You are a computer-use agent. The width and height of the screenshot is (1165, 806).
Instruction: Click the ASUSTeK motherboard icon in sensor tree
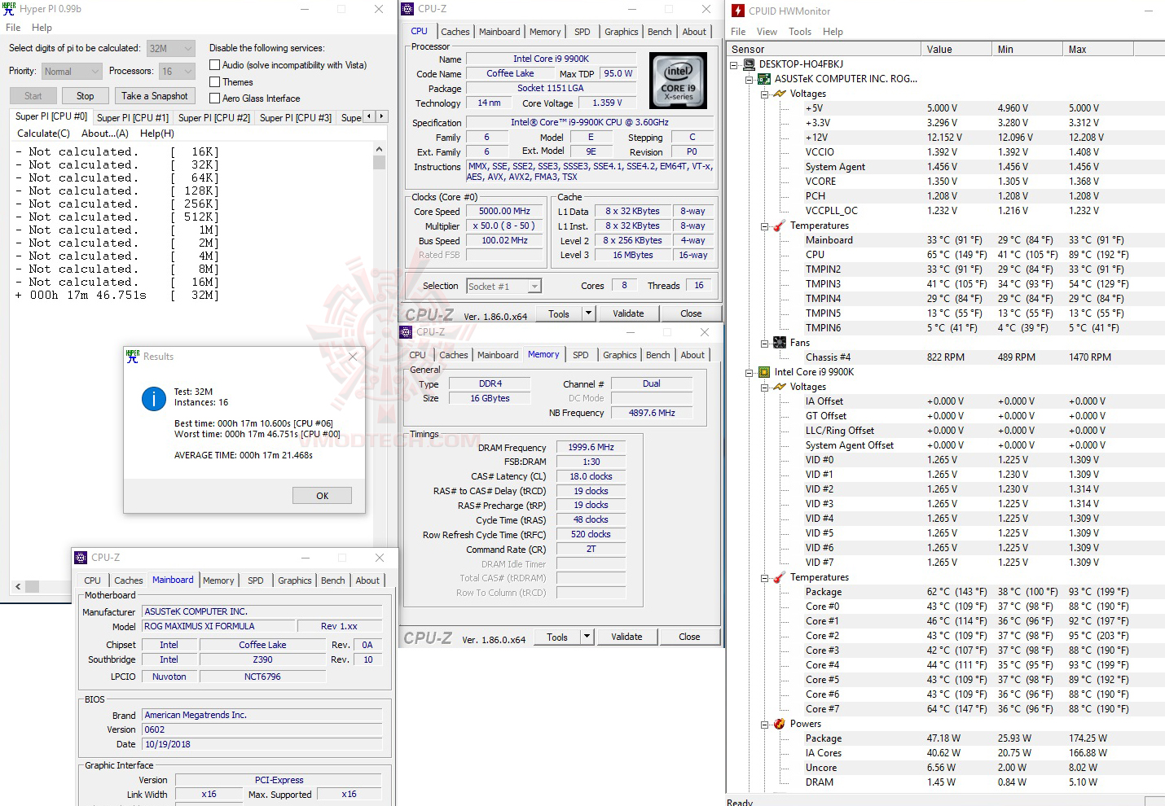[x=763, y=79]
